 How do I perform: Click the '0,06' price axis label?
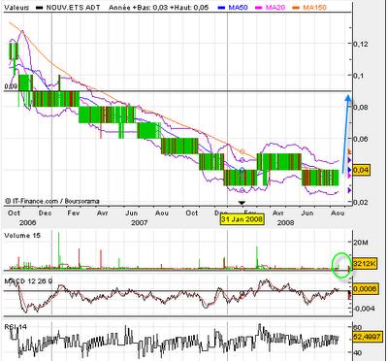click(x=360, y=139)
